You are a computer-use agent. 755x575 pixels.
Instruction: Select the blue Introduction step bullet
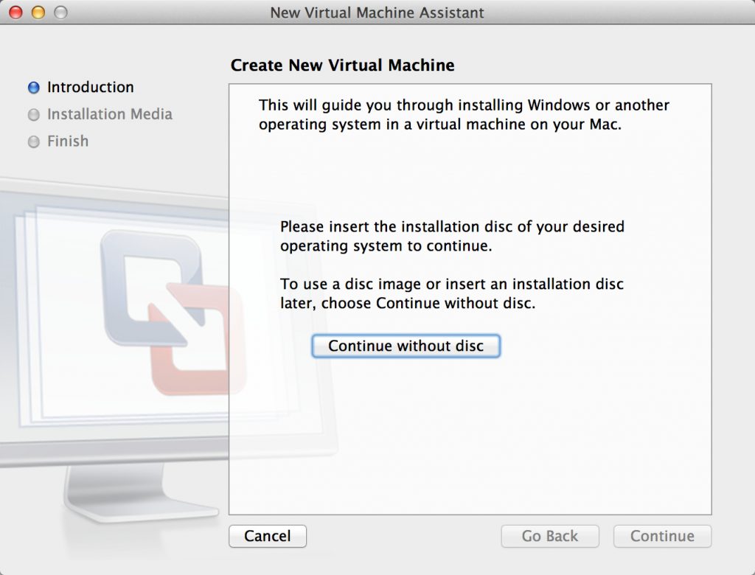click(x=34, y=88)
